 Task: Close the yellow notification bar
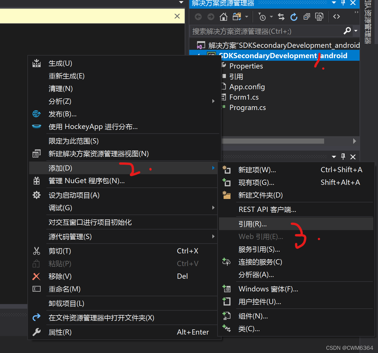[177, 16]
